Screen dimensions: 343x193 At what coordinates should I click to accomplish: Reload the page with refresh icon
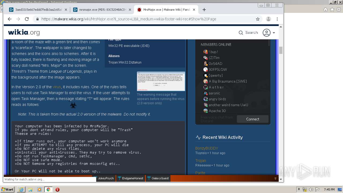27,19
